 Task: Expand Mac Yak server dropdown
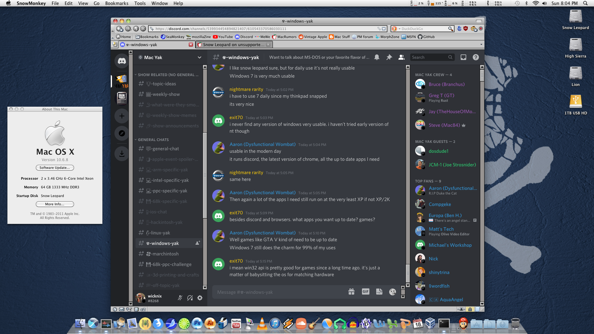click(x=199, y=58)
